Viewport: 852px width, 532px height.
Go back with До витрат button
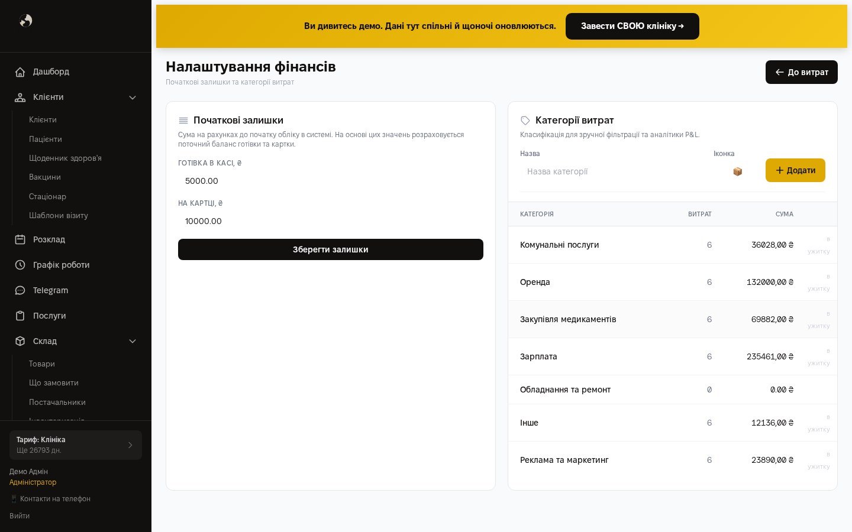point(802,72)
